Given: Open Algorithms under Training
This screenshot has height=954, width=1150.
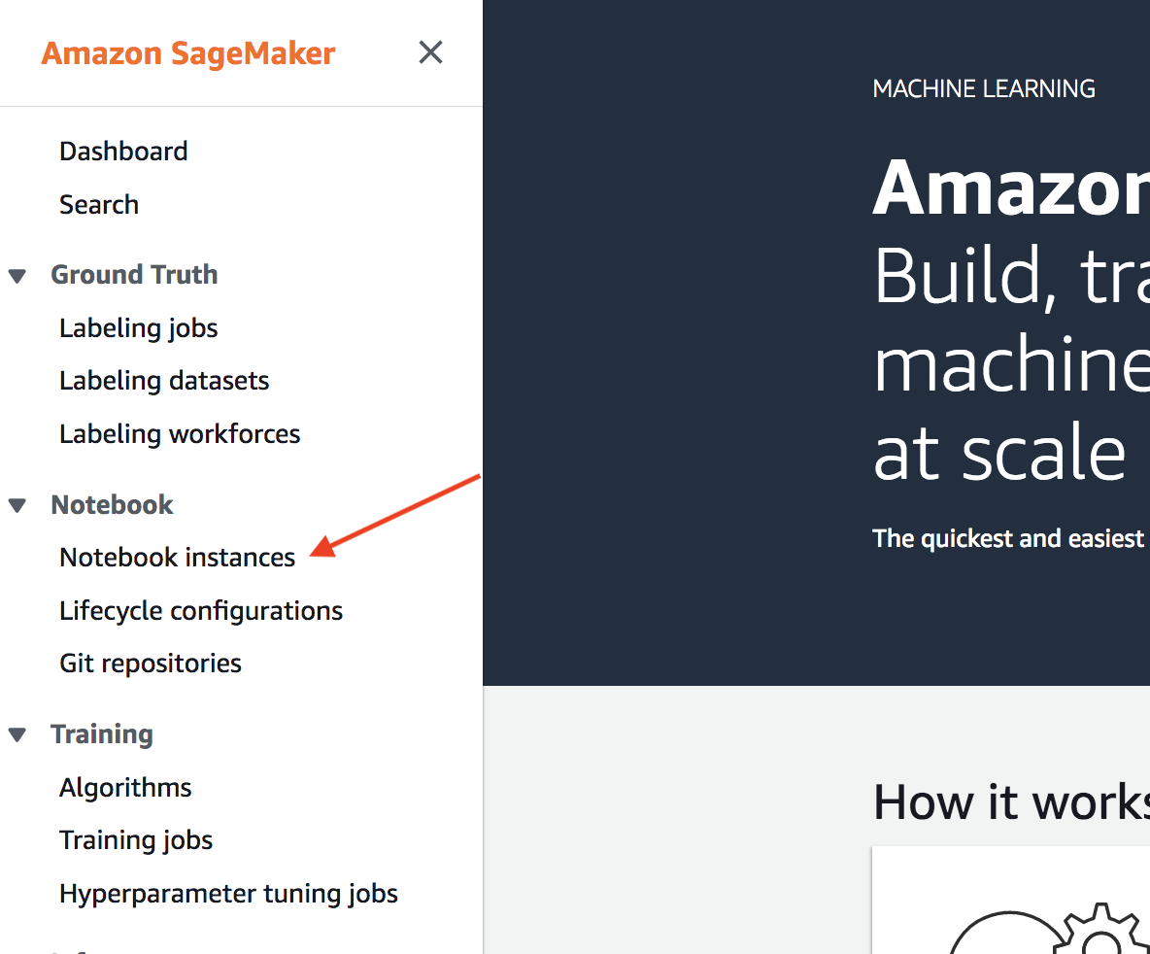Looking at the screenshot, I should (x=125, y=788).
